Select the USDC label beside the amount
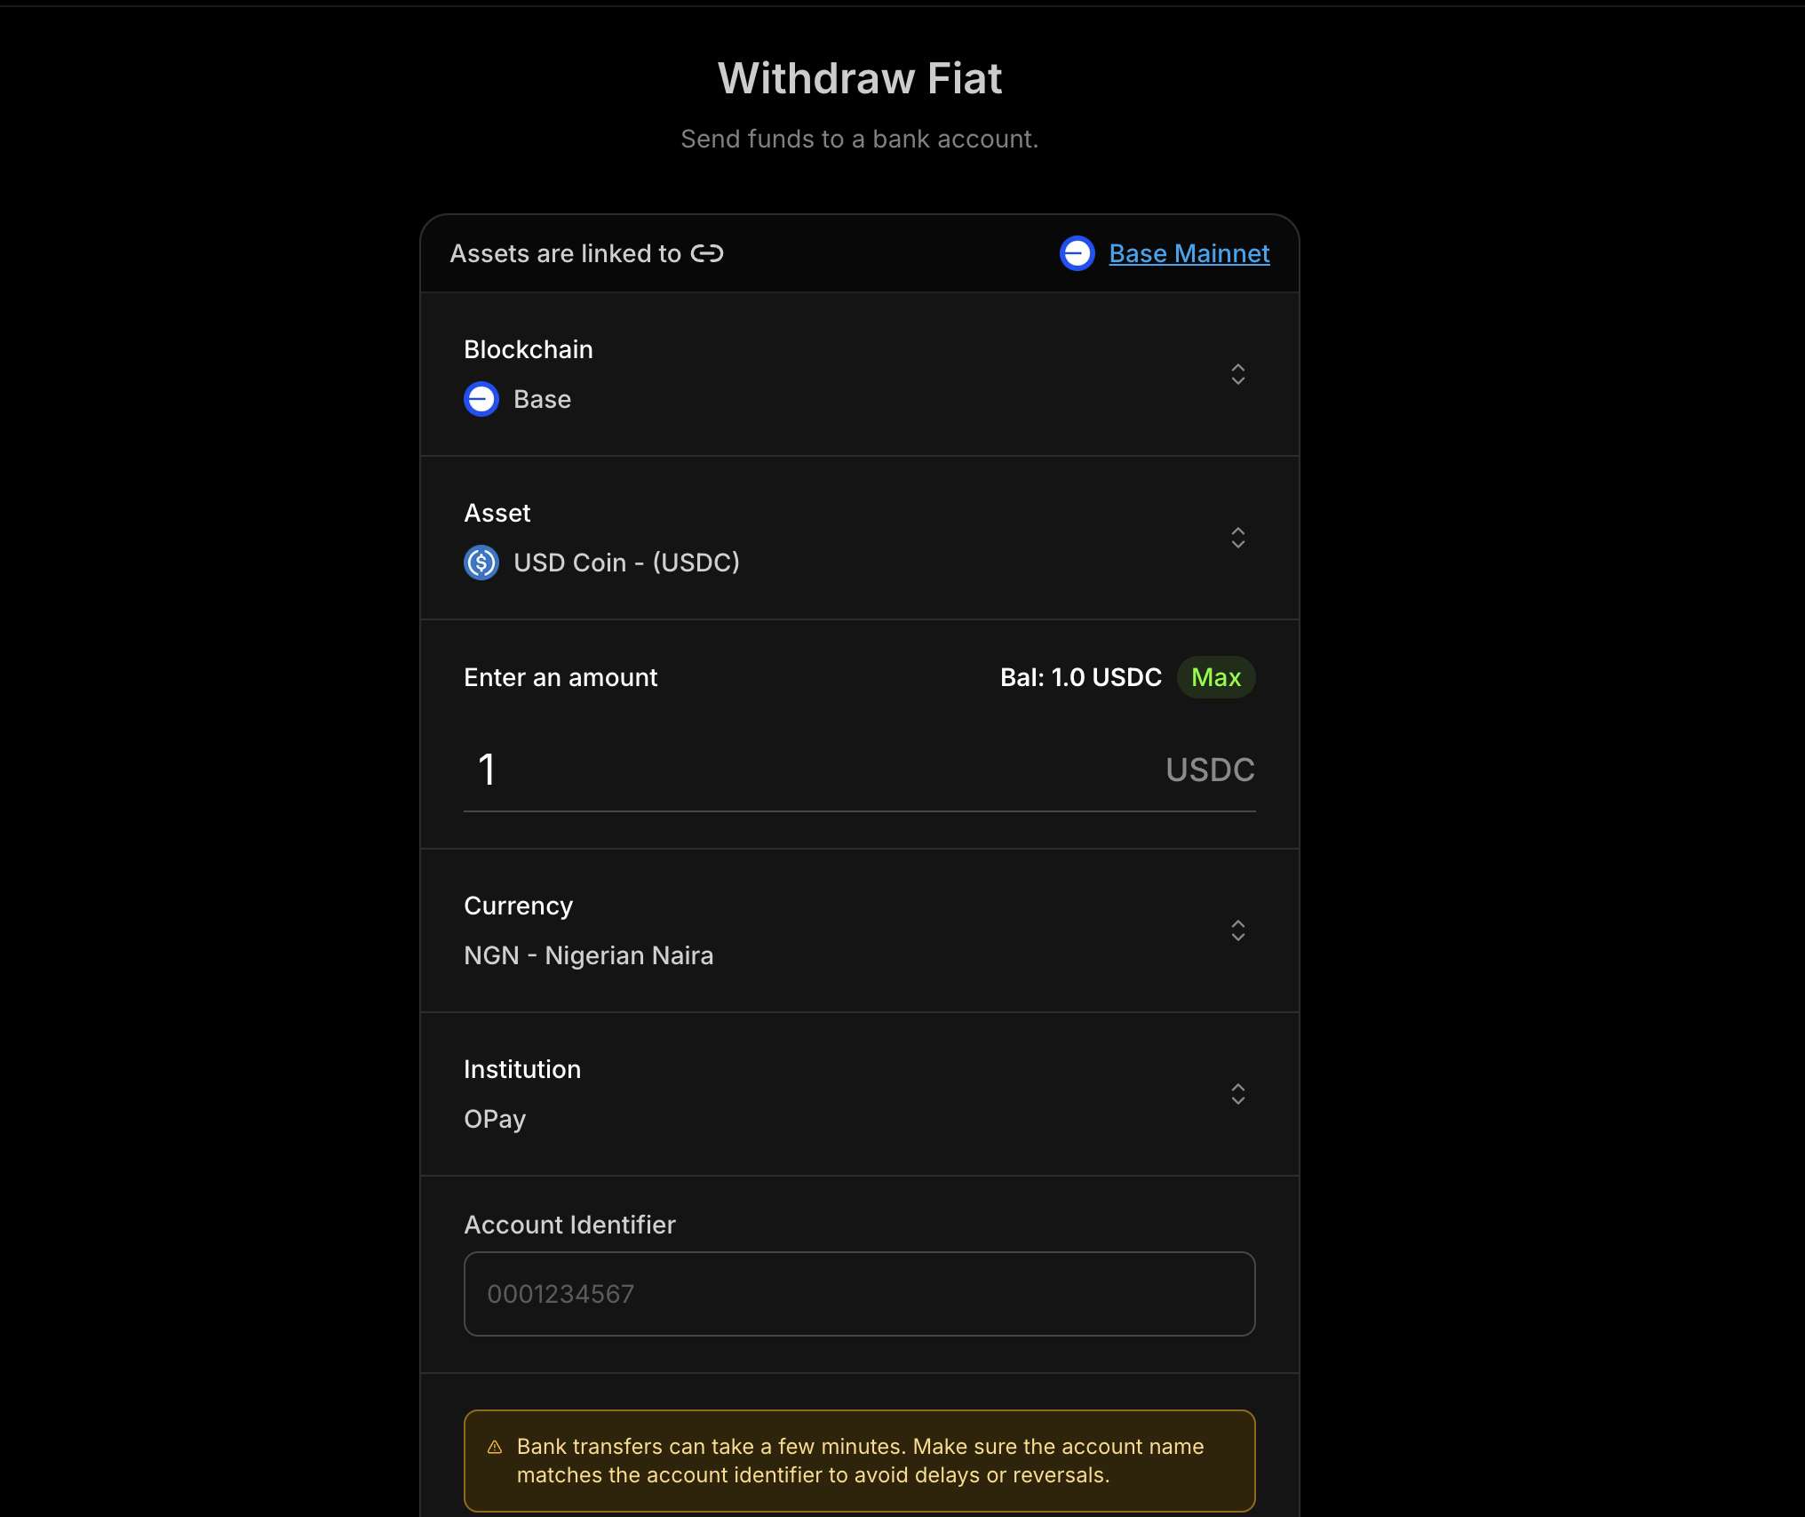 coord(1210,770)
